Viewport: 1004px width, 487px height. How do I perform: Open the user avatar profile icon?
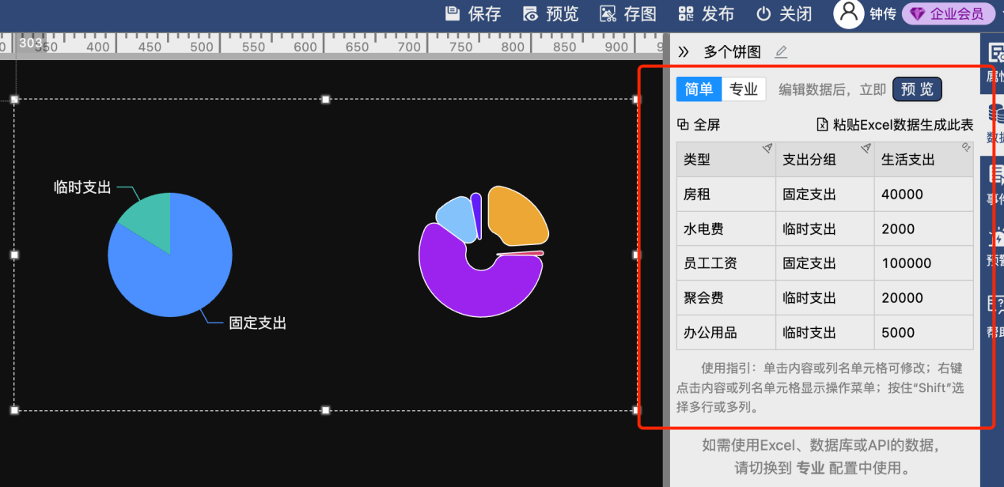click(848, 13)
